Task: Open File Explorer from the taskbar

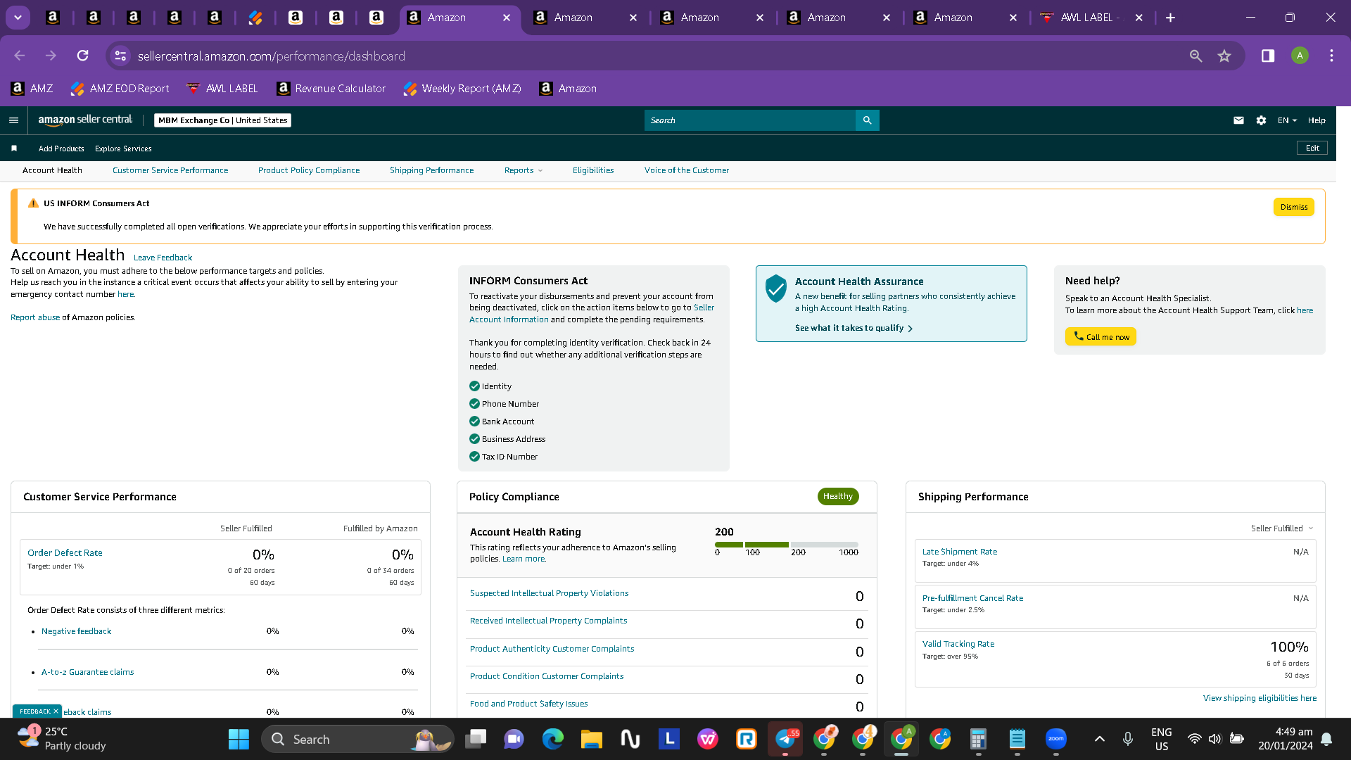Action: coord(592,739)
